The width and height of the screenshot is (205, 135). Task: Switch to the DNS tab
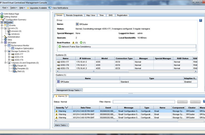click(110, 15)
